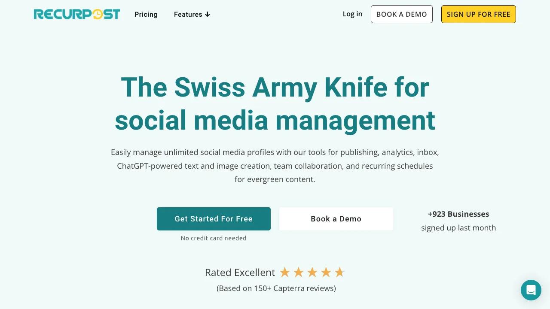Click the second rating star

tap(298, 273)
